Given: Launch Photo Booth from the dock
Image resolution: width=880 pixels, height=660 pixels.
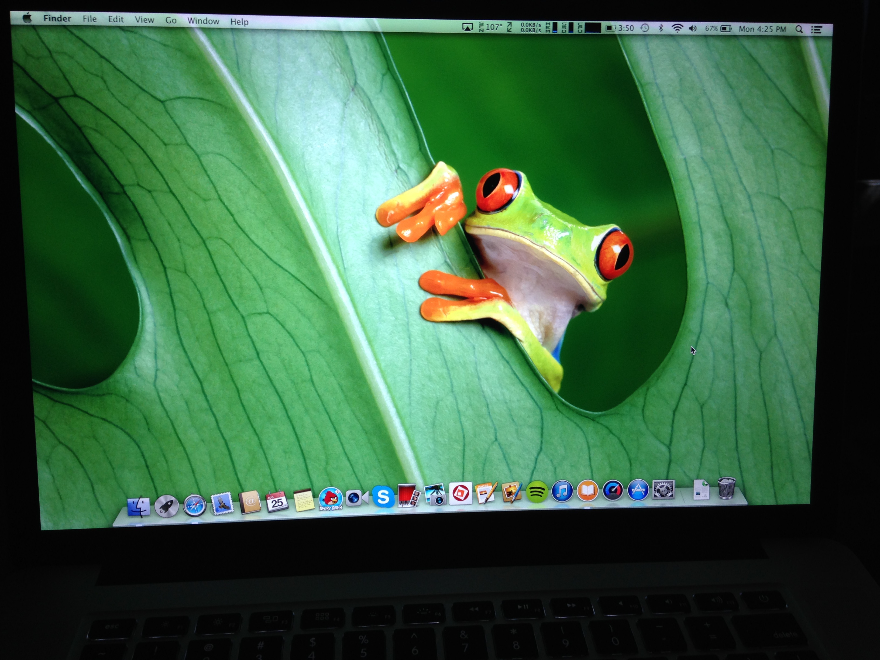Looking at the screenshot, I should pyautogui.click(x=408, y=495).
